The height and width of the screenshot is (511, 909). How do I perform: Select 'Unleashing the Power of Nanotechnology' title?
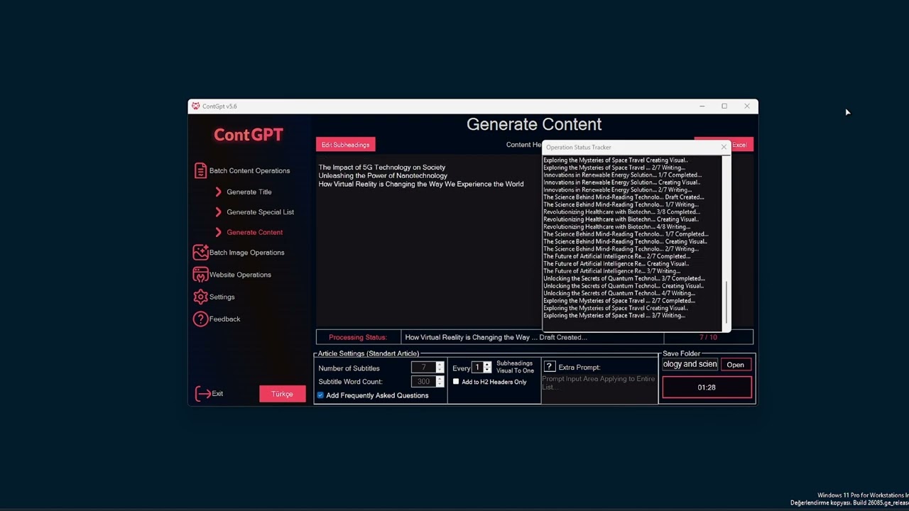point(383,176)
